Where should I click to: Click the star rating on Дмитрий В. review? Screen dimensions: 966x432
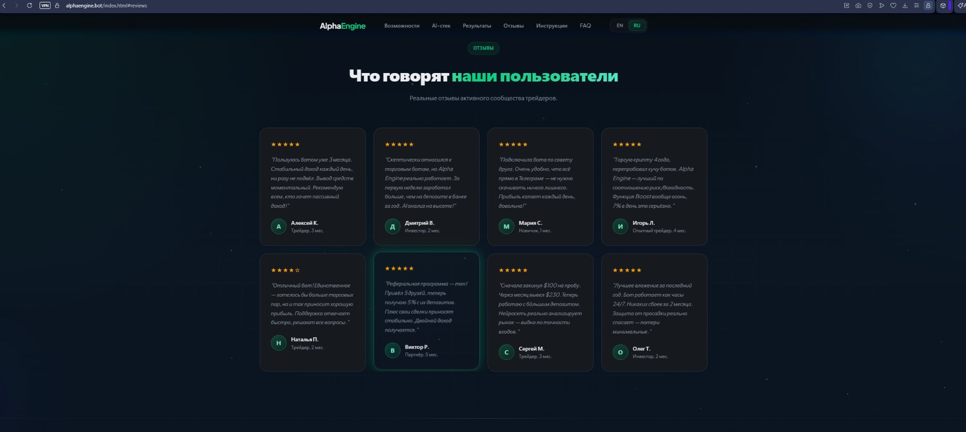399,144
